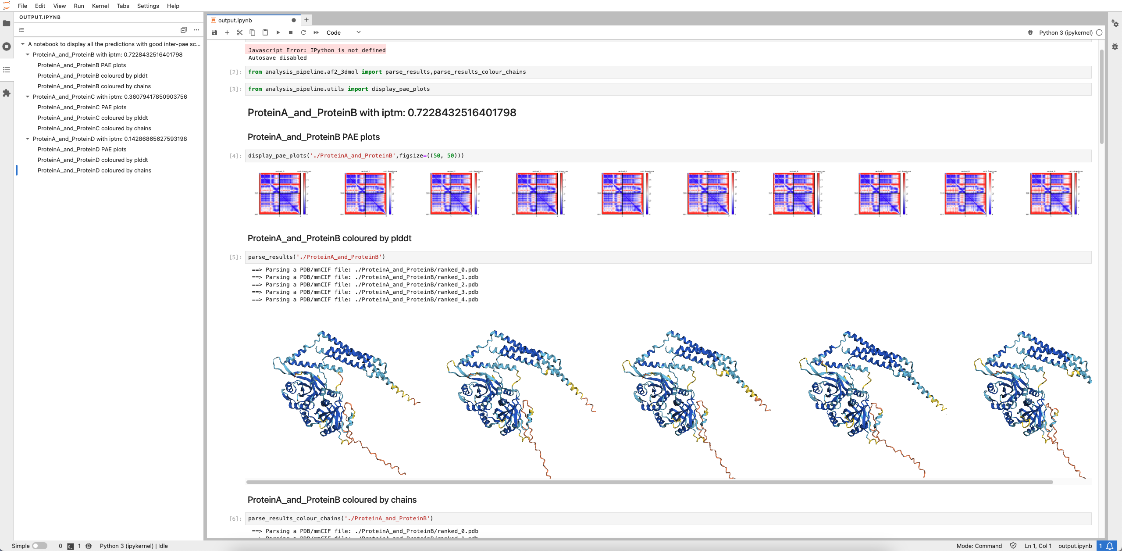Click the Python 3 (ipykernel) kernel name button
The image size is (1122, 551).
tap(1065, 32)
